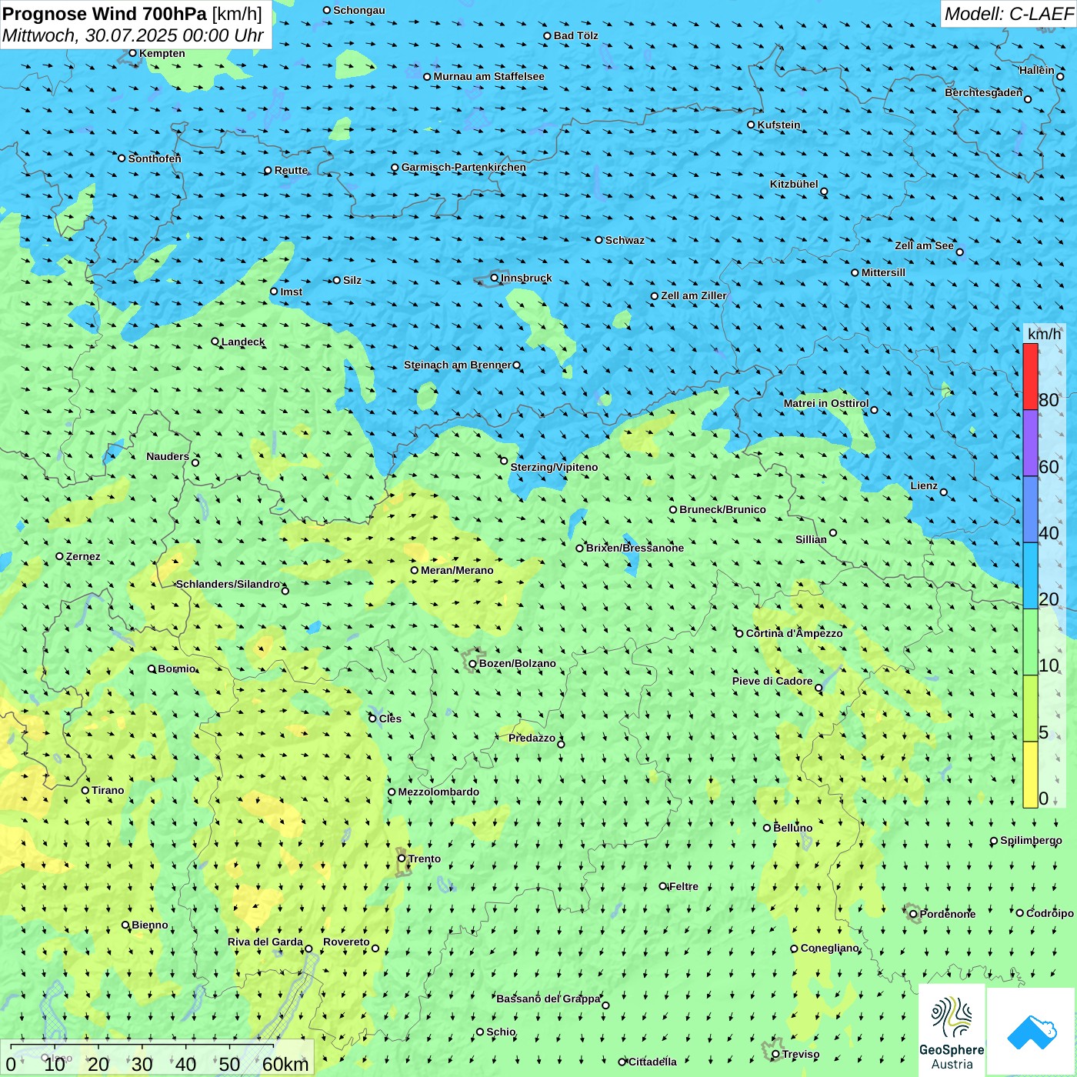Image resolution: width=1077 pixels, height=1077 pixels.
Task: Click the Zernez town label
Action: (x=83, y=556)
